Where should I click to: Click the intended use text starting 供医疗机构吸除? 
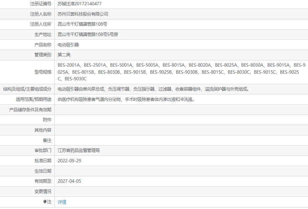(126, 99)
